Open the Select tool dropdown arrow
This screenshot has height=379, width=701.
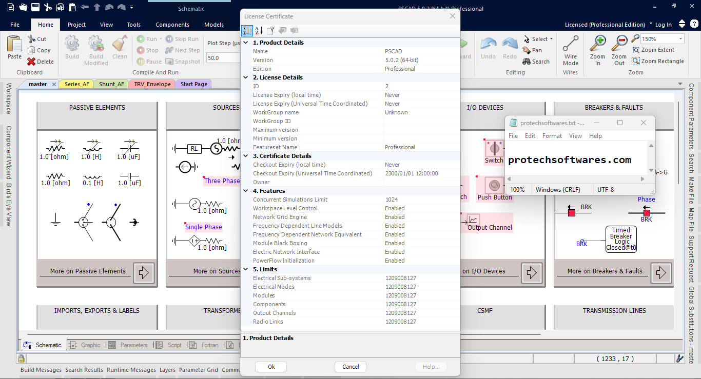[x=551, y=39]
